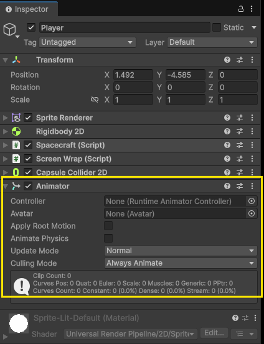Disable the Screen Wrap (Script) checkbox
This screenshot has height=344, width=264.
click(28, 159)
